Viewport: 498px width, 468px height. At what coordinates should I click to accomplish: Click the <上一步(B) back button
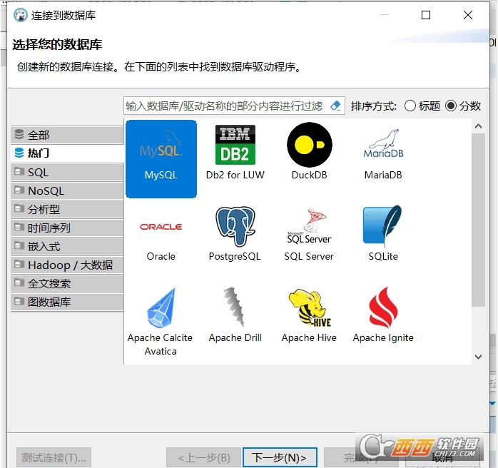[203, 457]
